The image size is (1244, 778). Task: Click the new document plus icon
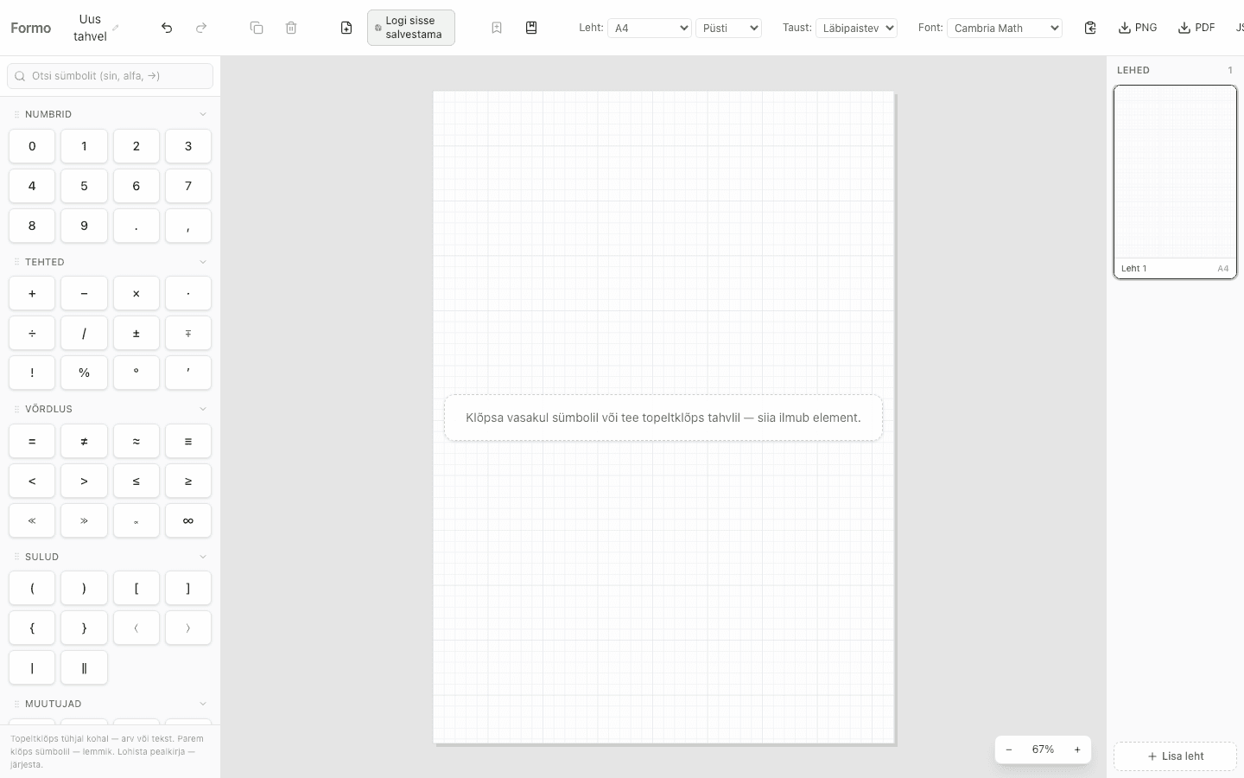tap(346, 28)
